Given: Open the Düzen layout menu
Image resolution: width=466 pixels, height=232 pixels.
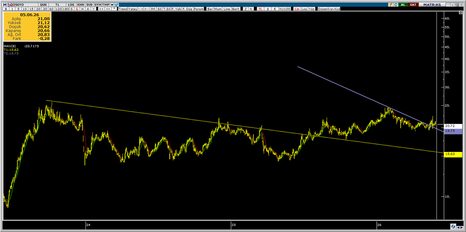Looking at the screenshot, I should 323,9.
